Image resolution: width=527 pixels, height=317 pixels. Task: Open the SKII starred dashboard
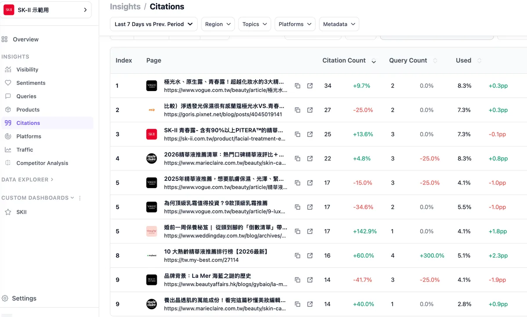21,212
